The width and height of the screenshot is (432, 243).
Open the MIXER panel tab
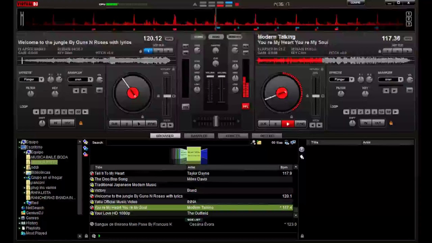click(x=198, y=37)
